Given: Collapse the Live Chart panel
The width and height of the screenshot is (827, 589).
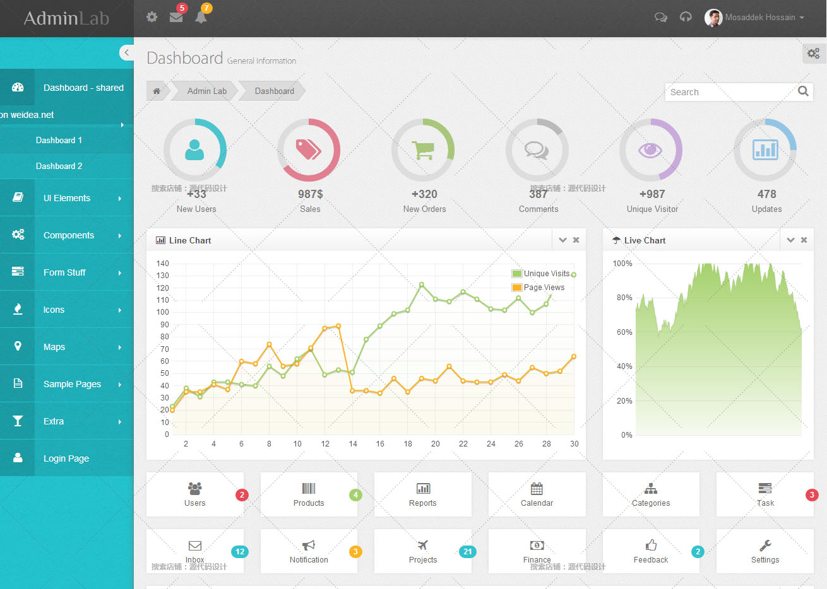Looking at the screenshot, I should click(790, 240).
